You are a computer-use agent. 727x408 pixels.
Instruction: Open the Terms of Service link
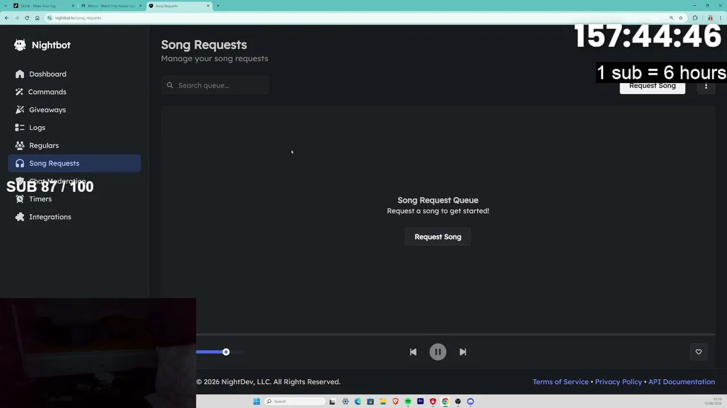click(561, 382)
